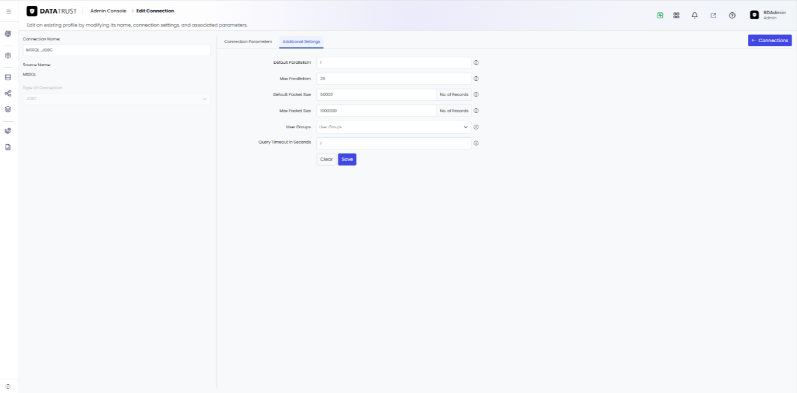Open the disabled Type Of Connection JDBC dropdown
This screenshot has width=797, height=393.
coord(117,99)
